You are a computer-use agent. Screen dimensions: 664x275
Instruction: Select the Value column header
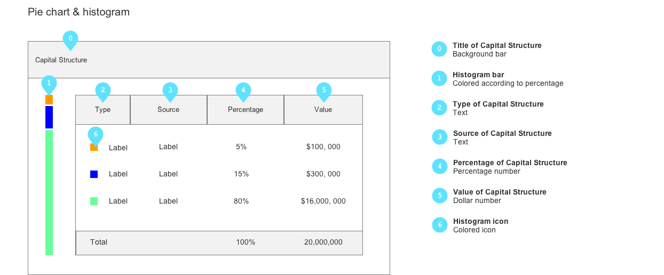pos(323,110)
